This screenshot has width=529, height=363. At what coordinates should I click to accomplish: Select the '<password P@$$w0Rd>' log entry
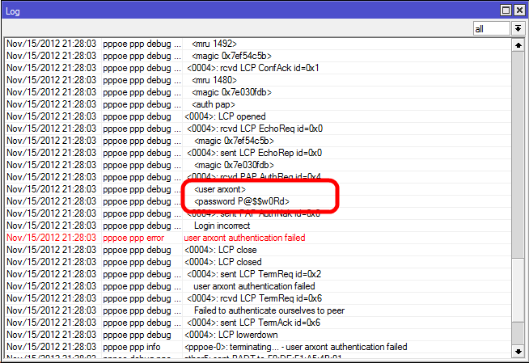(241, 201)
